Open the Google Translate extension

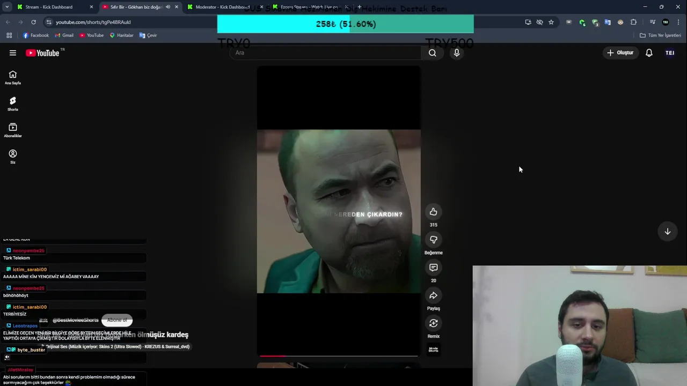coord(608,22)
